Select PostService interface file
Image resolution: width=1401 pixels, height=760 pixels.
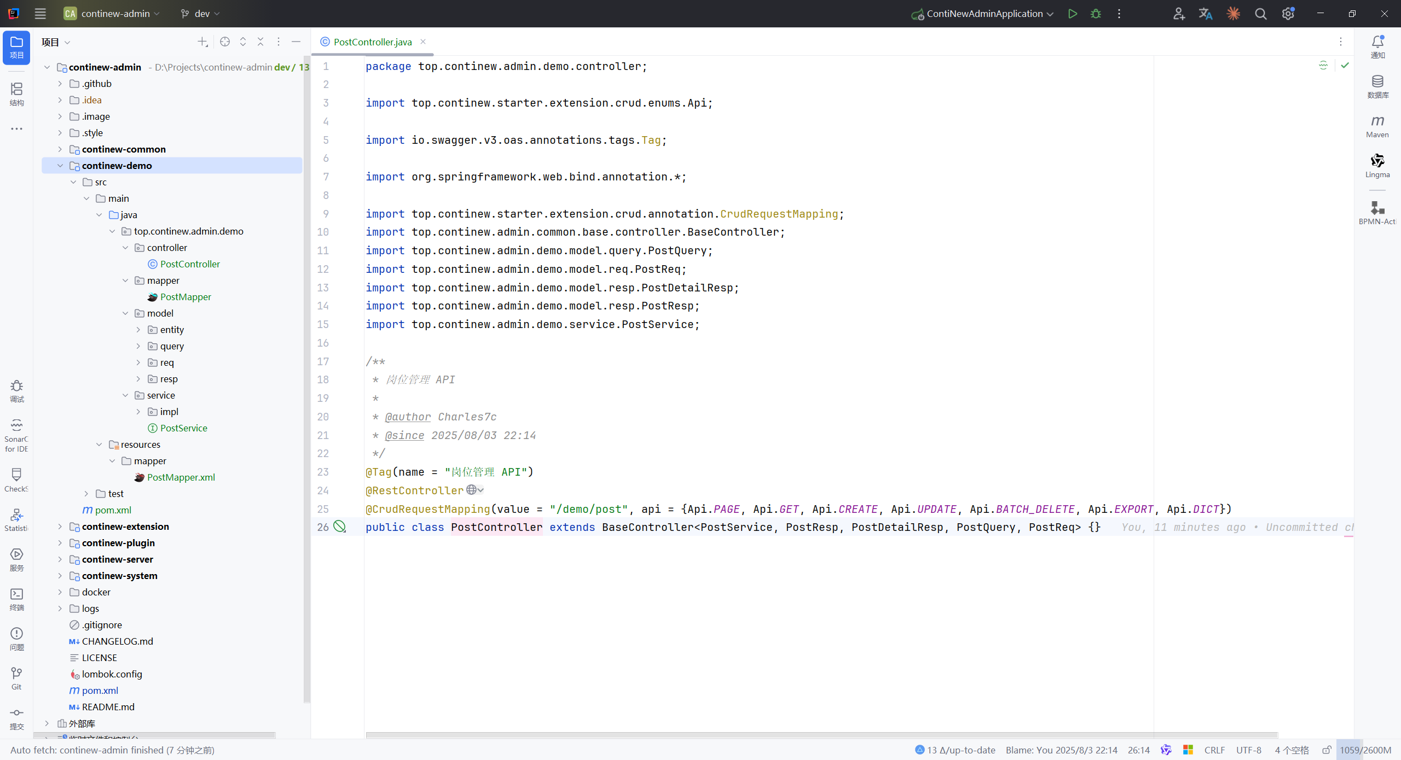pyautogui.click(x=184, y=428)
